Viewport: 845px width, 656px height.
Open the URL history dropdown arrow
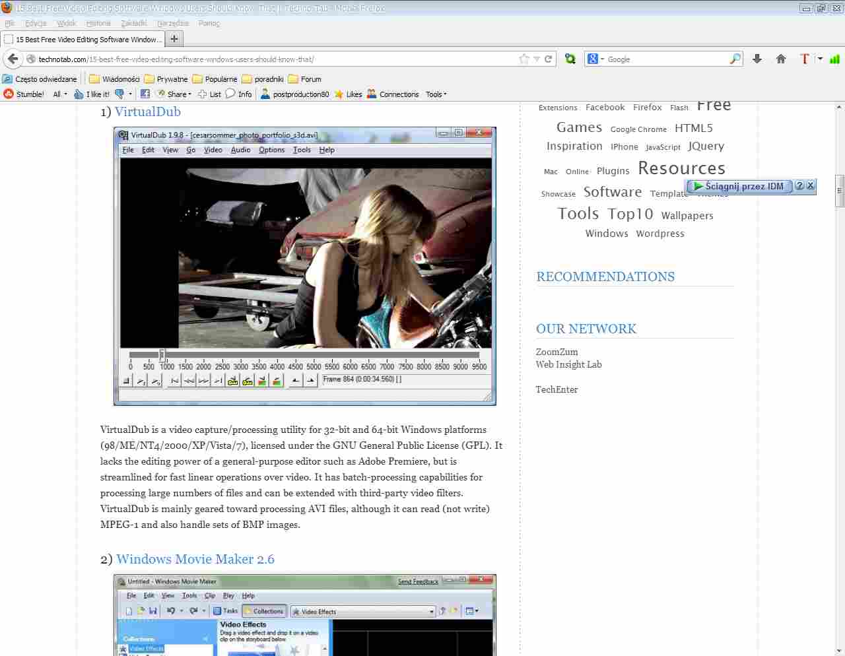click(x=537, y=59)
